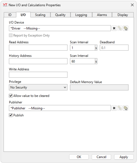The height and width of the screenshot is (164, 138).
Task: Open the Scaling tab
Action: pyautogui.click(x=40, y=15)
